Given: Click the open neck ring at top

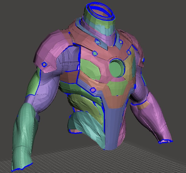Looking at the screenshot, I should (101, 11).
